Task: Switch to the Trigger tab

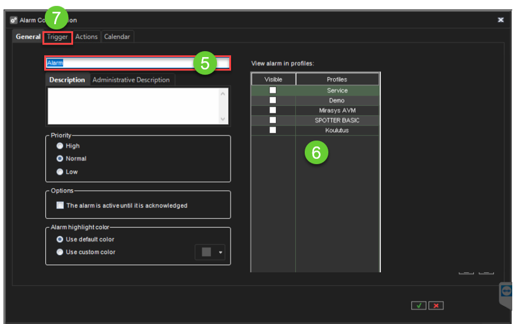Action: pyautogui.click(x=58, y=37)
